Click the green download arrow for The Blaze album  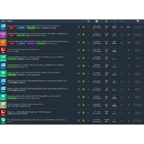[x=84, y=121]
